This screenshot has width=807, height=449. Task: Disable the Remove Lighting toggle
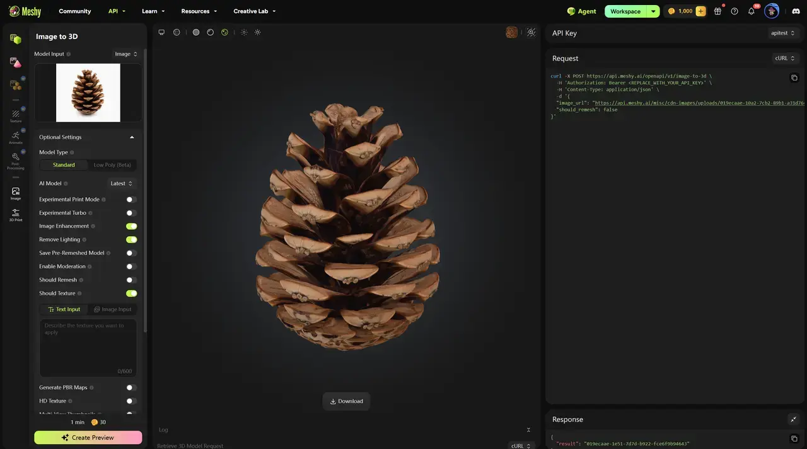131,240
